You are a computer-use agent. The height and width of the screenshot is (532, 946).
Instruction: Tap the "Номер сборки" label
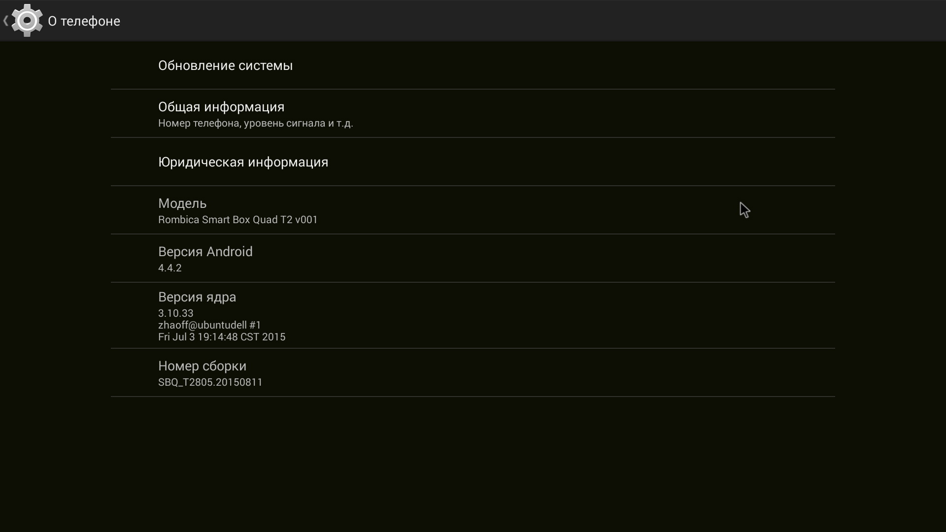202,366
